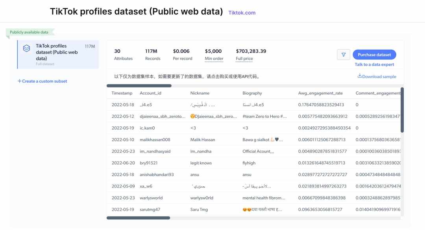Click account id _i4.e5

click(146, 105)
